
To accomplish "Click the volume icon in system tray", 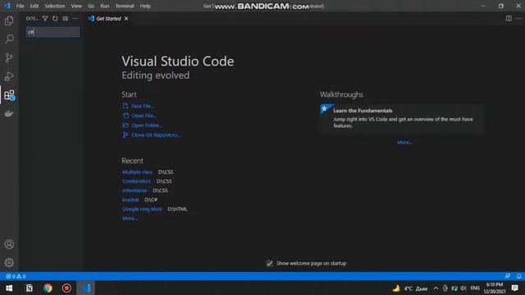I will (x=463, y=288).
